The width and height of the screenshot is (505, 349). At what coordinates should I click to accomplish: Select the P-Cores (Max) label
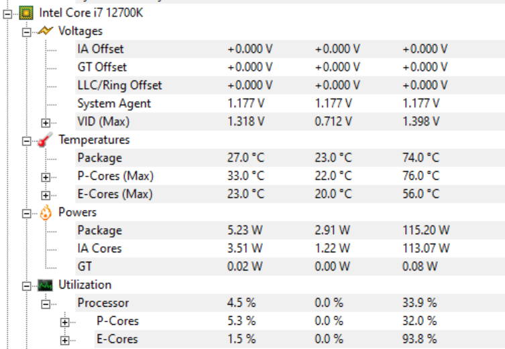[x=115, y=176]
